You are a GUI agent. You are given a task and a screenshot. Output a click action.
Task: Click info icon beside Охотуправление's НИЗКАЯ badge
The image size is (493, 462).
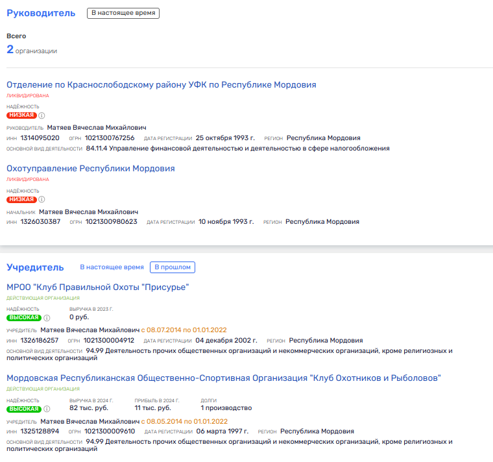(42, 199)
